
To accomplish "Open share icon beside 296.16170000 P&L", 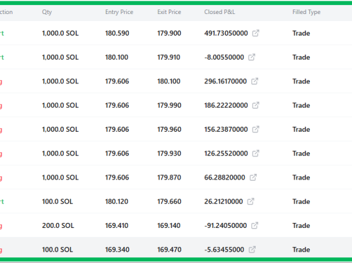I will click(x=254, y=81).
